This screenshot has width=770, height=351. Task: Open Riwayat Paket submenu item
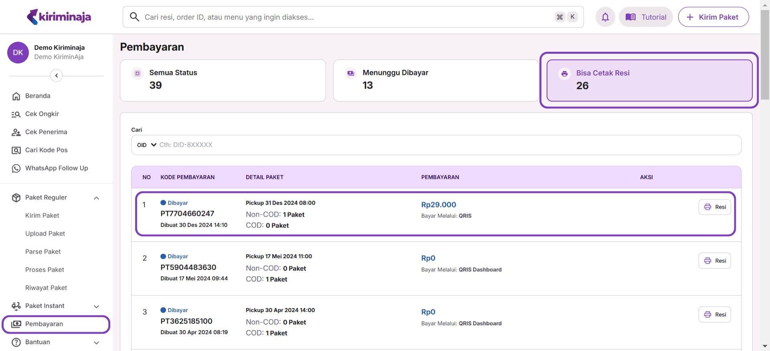(46, 288)
